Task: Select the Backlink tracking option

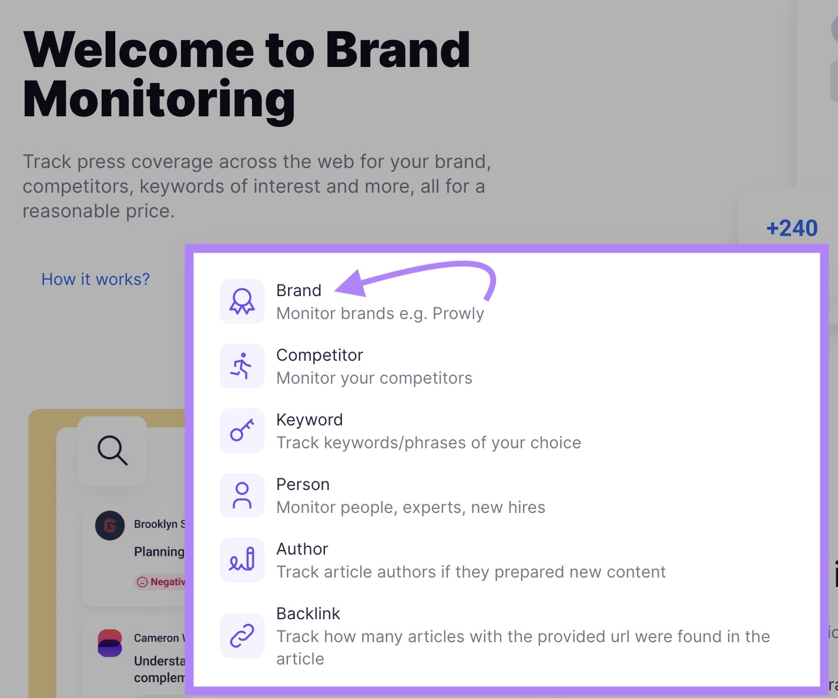Action: pyautogui.click(x=309, y=614)
